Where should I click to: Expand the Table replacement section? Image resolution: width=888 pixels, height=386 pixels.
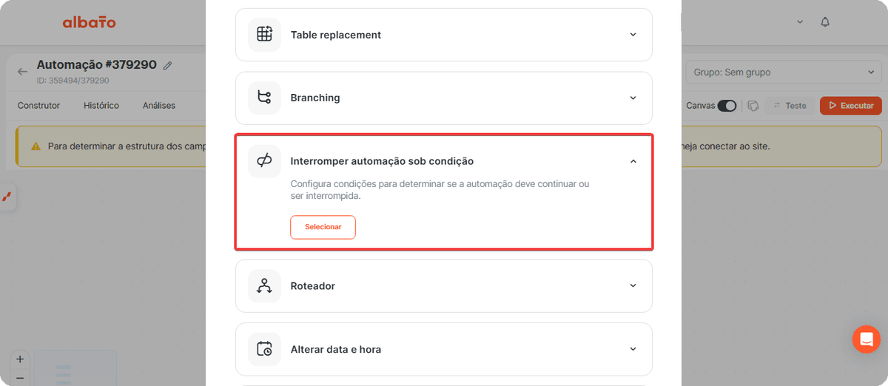coord(633,35)
